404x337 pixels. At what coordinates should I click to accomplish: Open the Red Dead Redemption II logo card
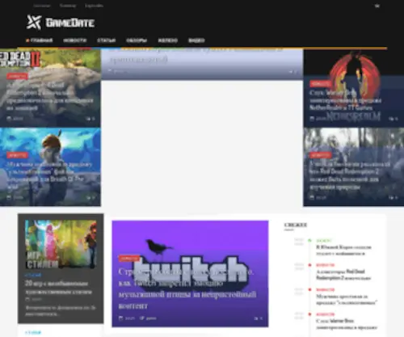click(50, 88)
